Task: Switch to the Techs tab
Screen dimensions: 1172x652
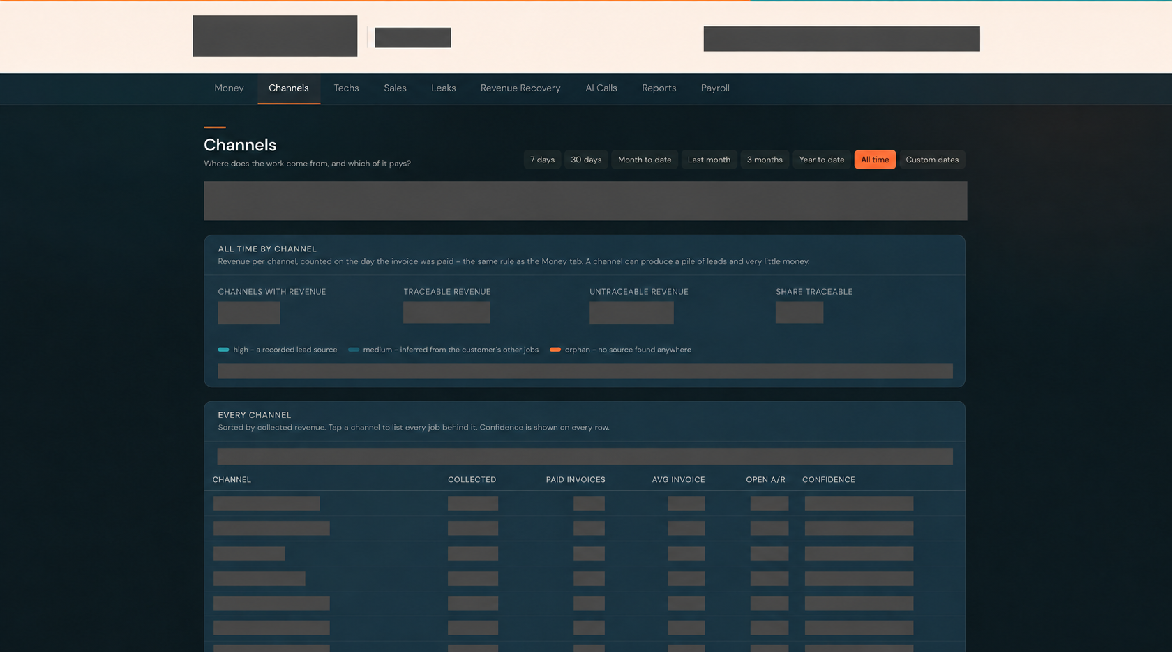Action: (x=346, y=88)
